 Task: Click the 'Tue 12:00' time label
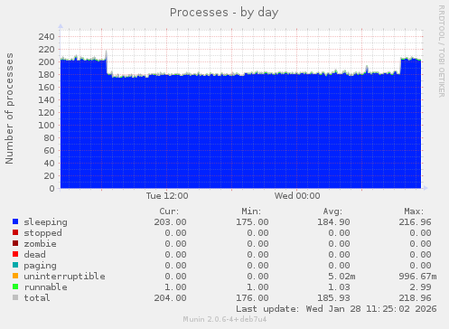tap(167, 196)
